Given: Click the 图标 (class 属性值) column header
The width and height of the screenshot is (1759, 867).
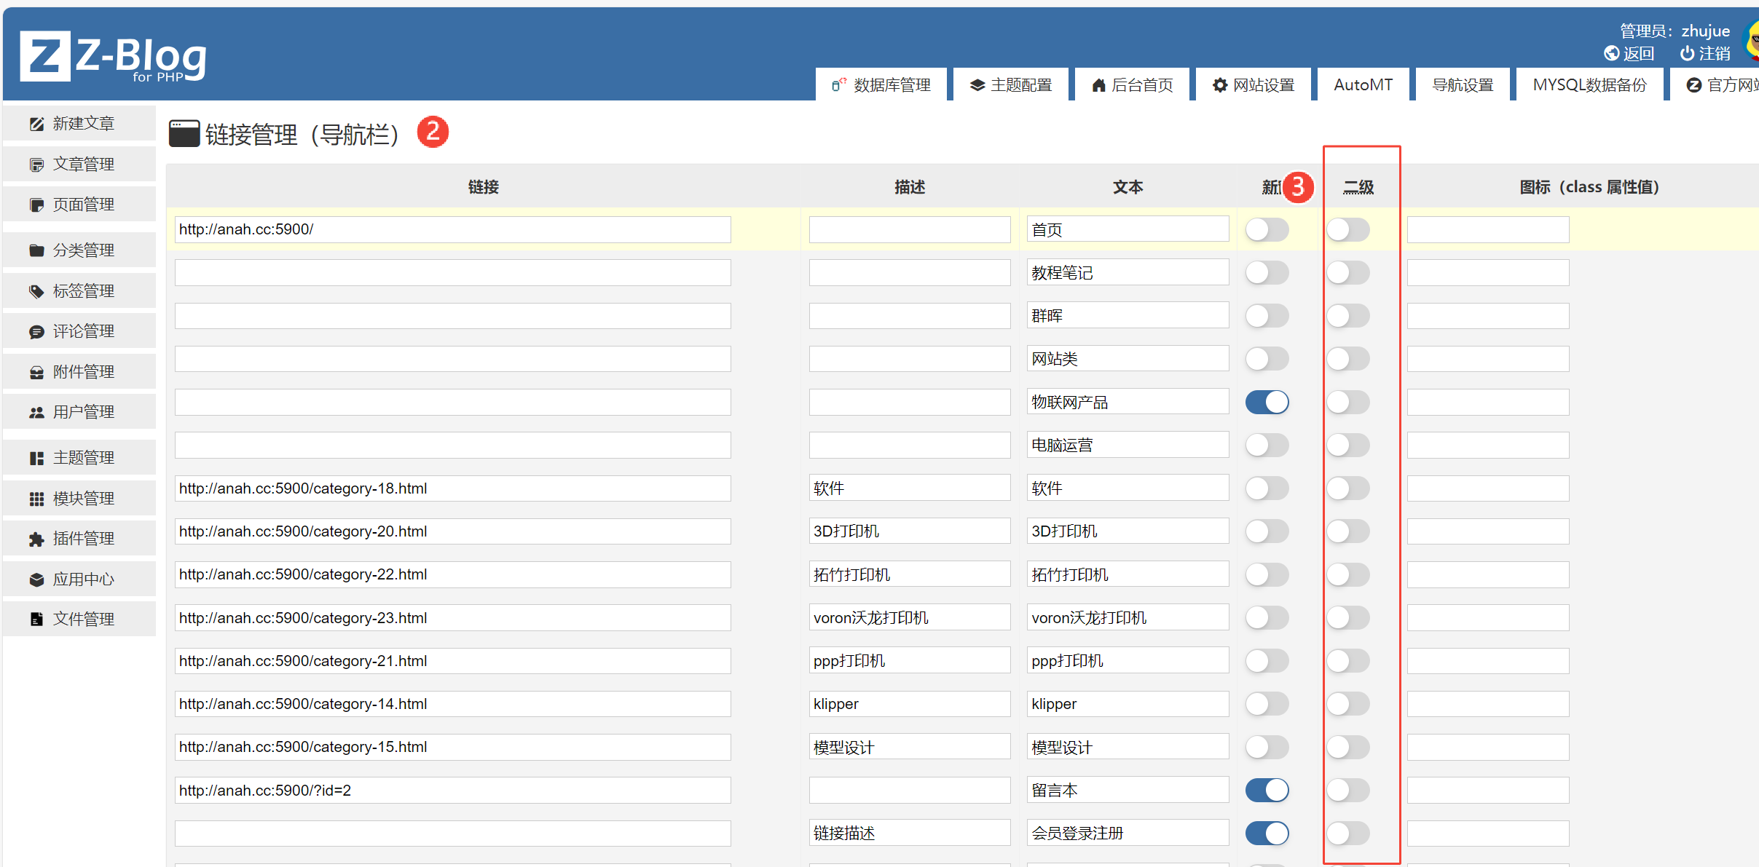Looking at the screenshot, I should click(x=1589, y=187).
